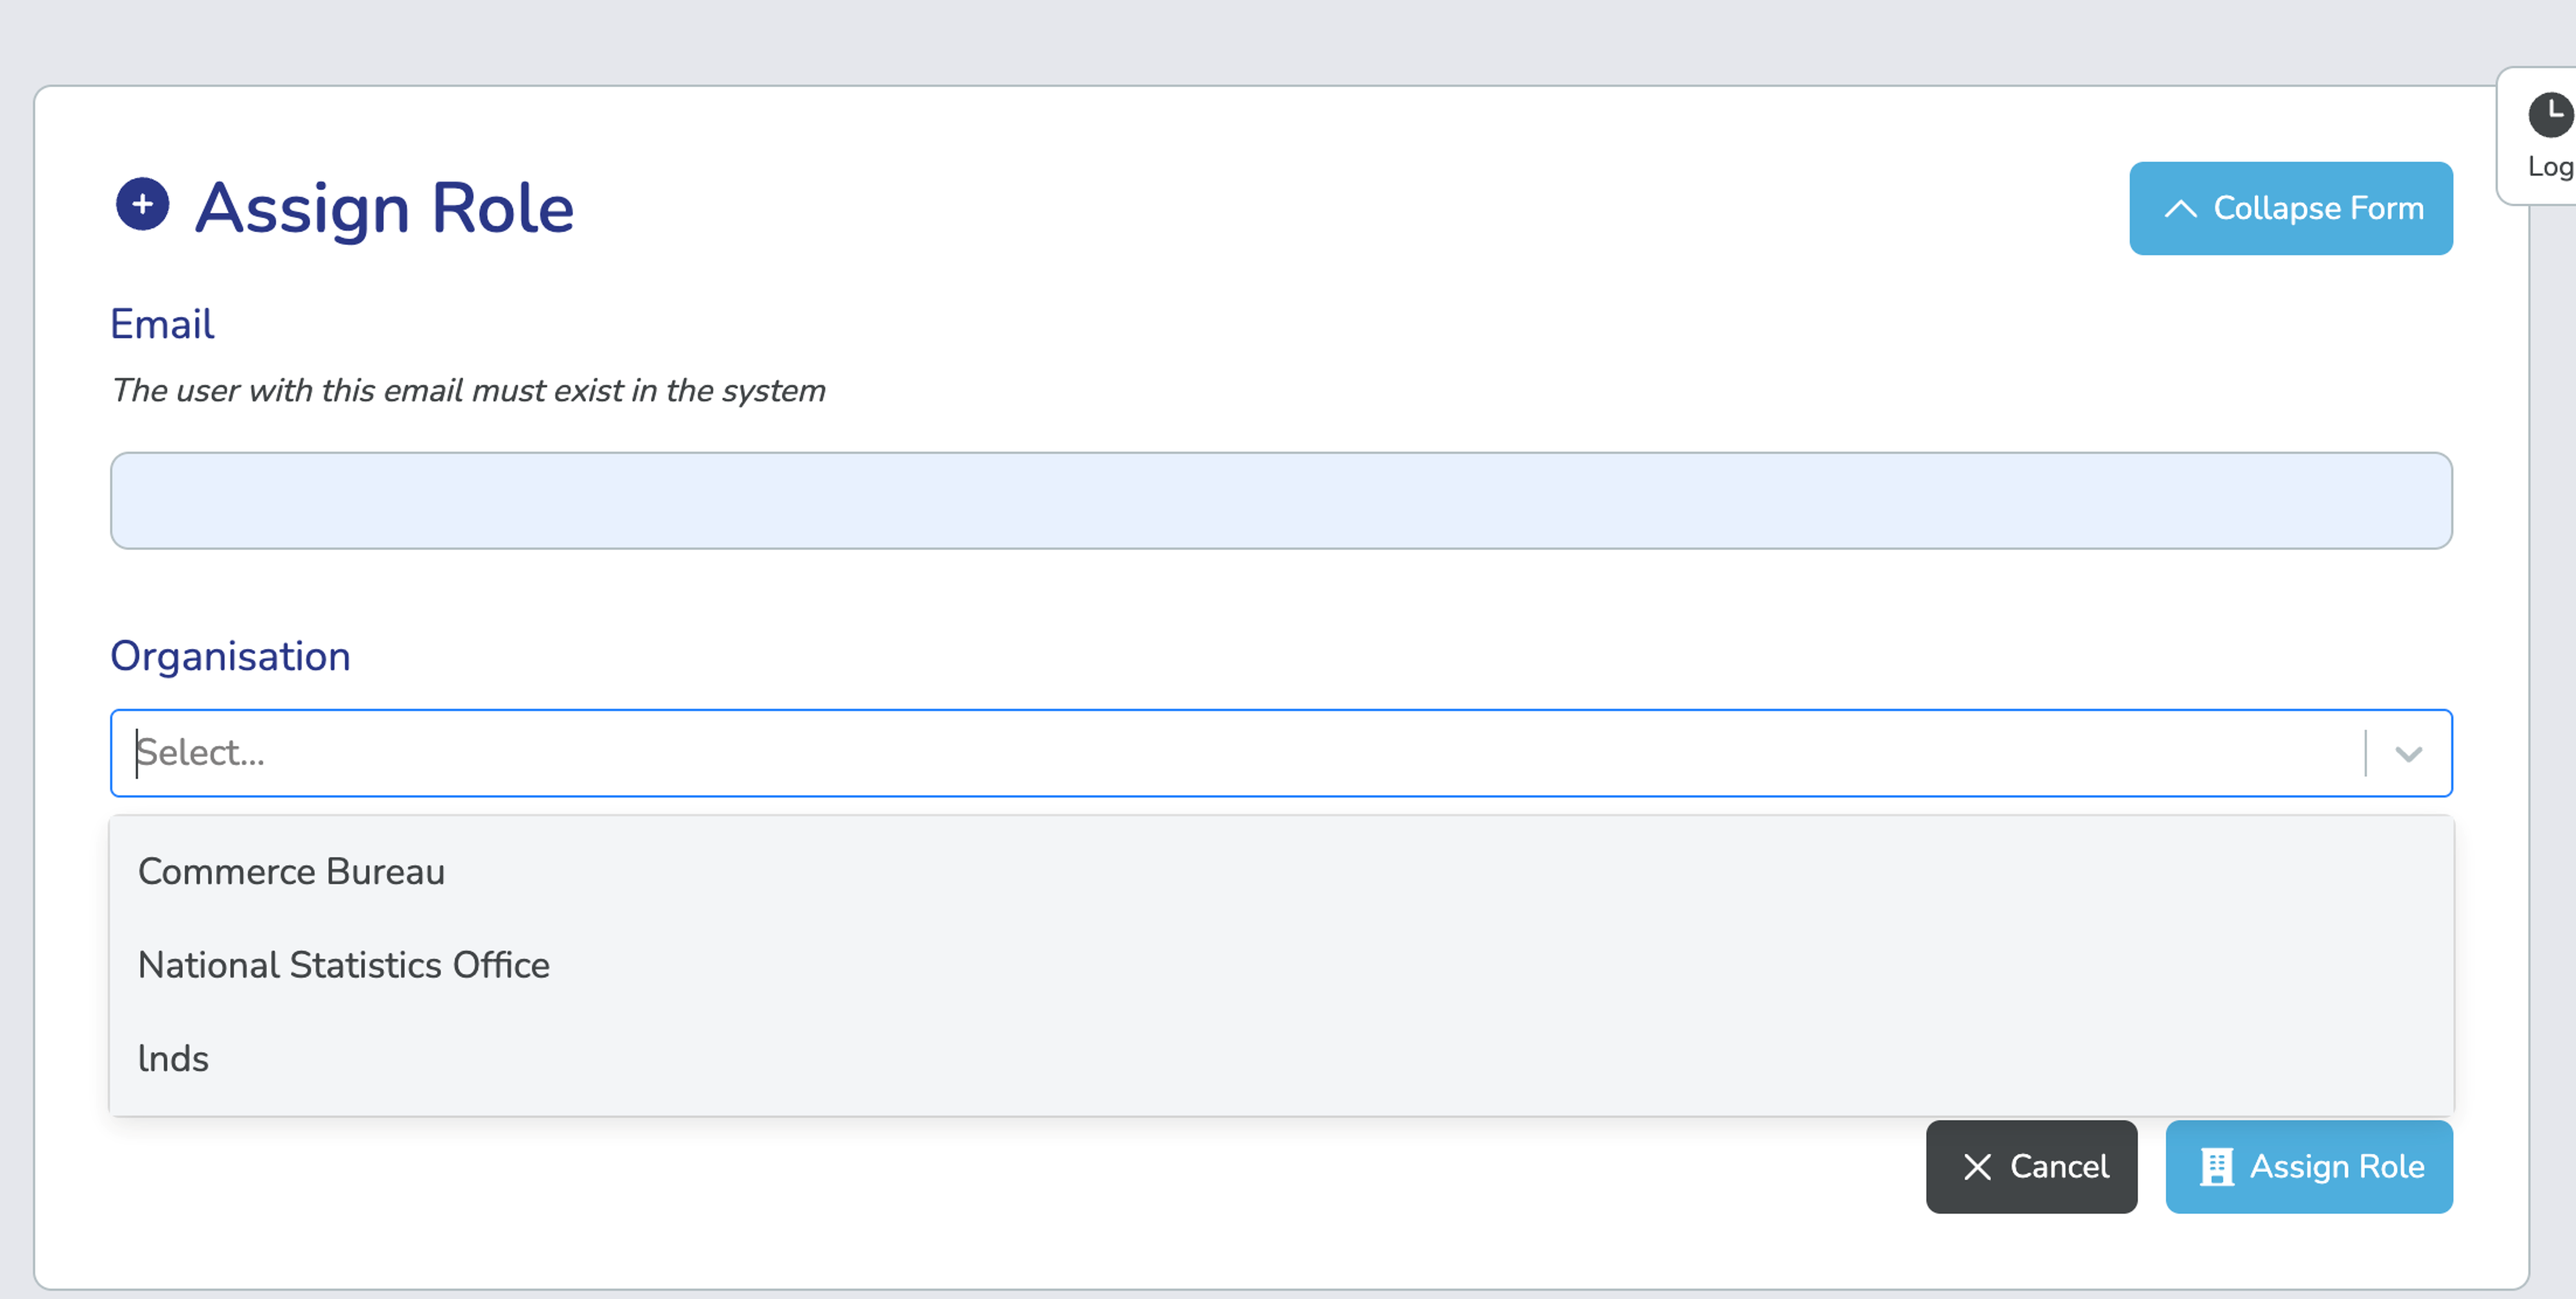Submit using the Assign Role button text
Viewport: 2576px width, 1299px height.
tap(2336, 1167)
